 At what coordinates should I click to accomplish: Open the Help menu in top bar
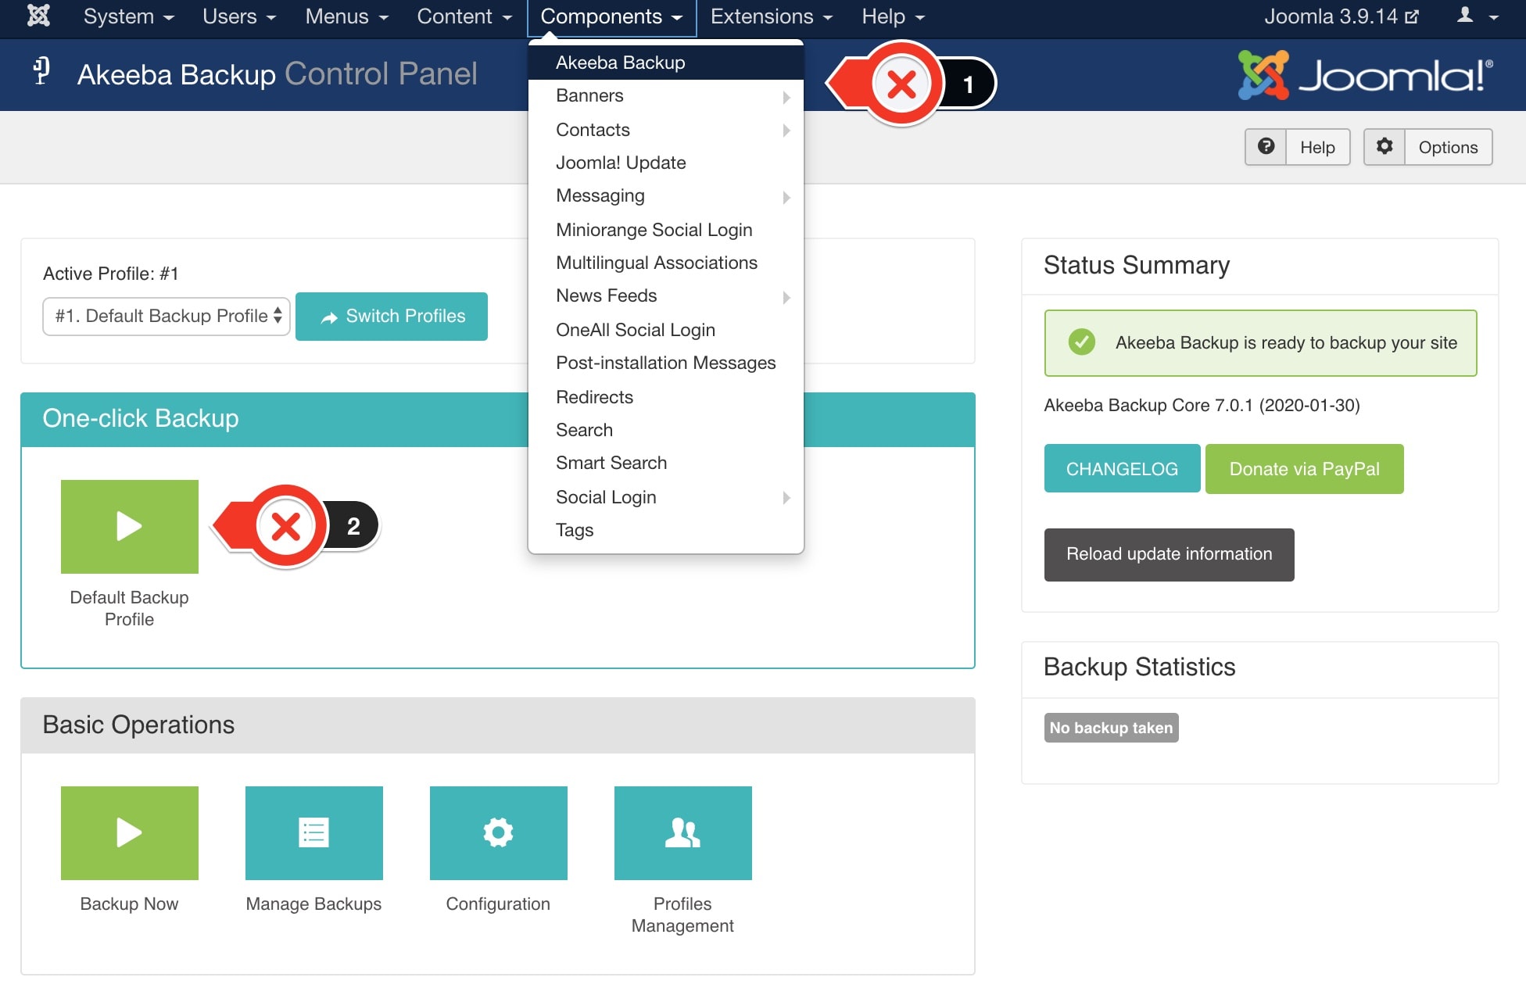pos(894,16)
